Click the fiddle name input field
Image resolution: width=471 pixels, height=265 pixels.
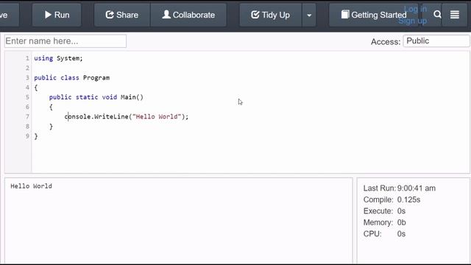65,41
